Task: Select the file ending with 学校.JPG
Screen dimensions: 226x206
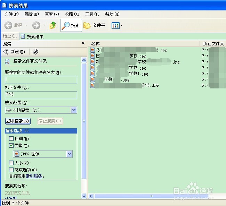Action: coord(124,85)
